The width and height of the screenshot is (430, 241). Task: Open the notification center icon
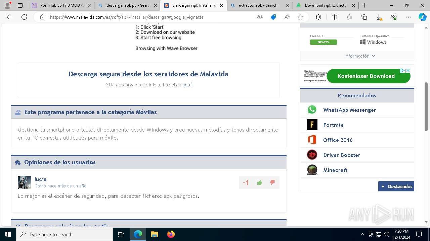[x=419, y=234]
